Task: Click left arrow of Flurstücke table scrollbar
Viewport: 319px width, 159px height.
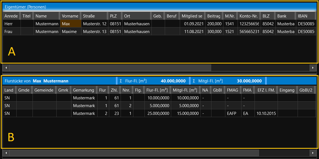Action: click(6, 153)
